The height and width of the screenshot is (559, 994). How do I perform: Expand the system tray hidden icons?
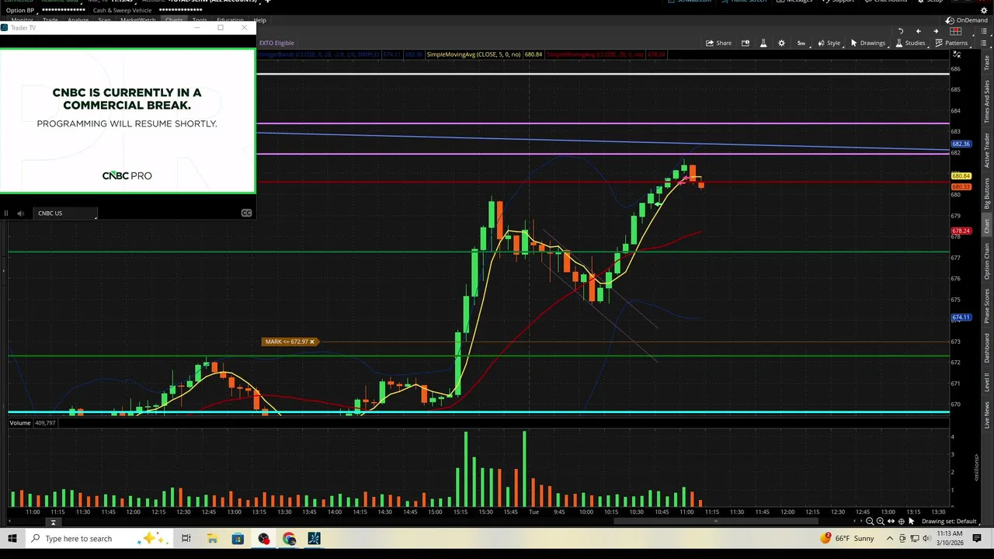point(890,538)
